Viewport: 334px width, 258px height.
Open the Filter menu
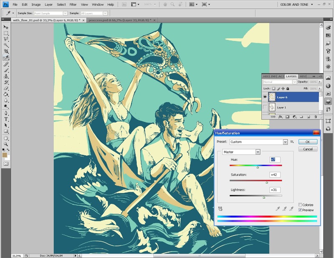click(x=73, y=5)
